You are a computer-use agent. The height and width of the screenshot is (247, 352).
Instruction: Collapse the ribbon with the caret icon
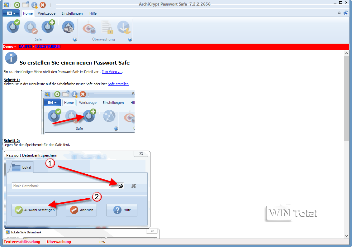[339, 13]
